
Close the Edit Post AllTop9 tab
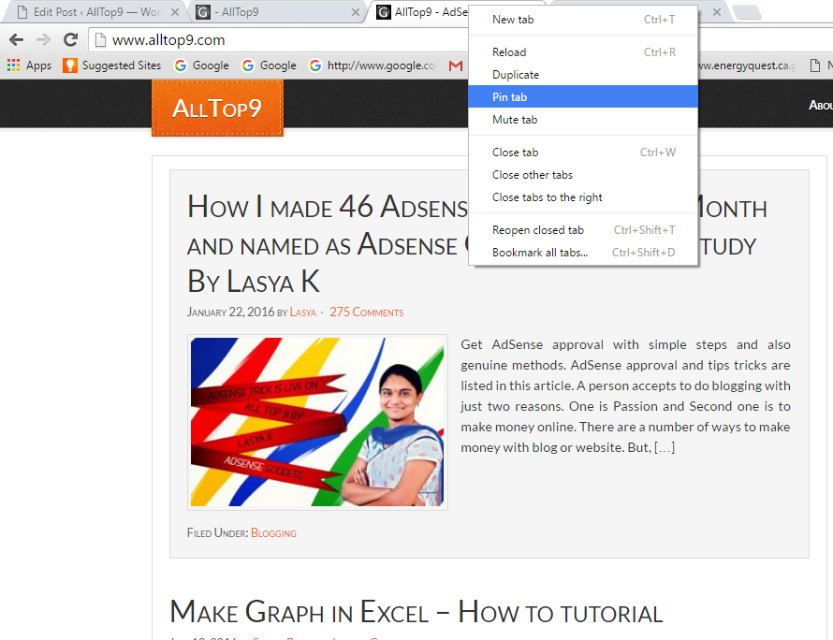(x=175, y=12)
